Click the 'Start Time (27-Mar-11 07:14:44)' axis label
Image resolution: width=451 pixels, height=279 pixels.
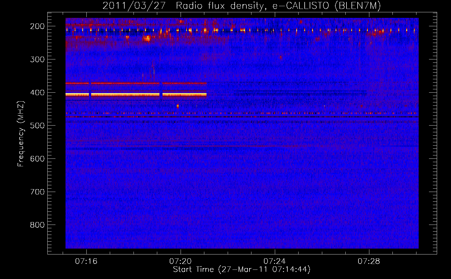pyautogui.click(x=242, y=270)
